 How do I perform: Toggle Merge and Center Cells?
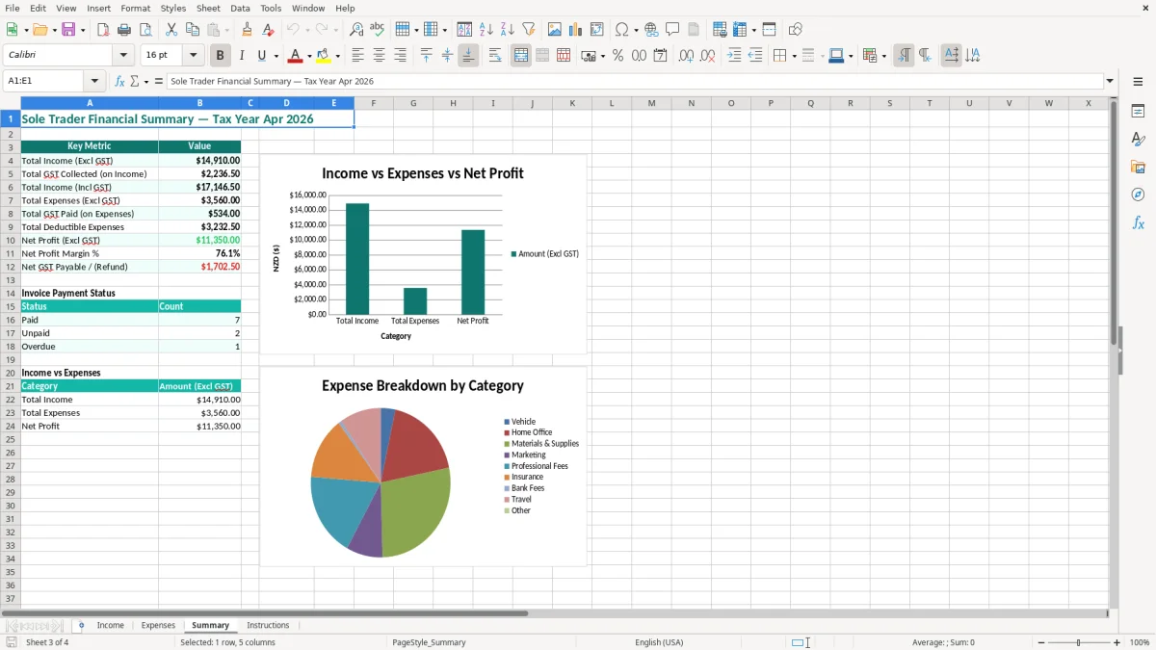[x=521, y=56]
